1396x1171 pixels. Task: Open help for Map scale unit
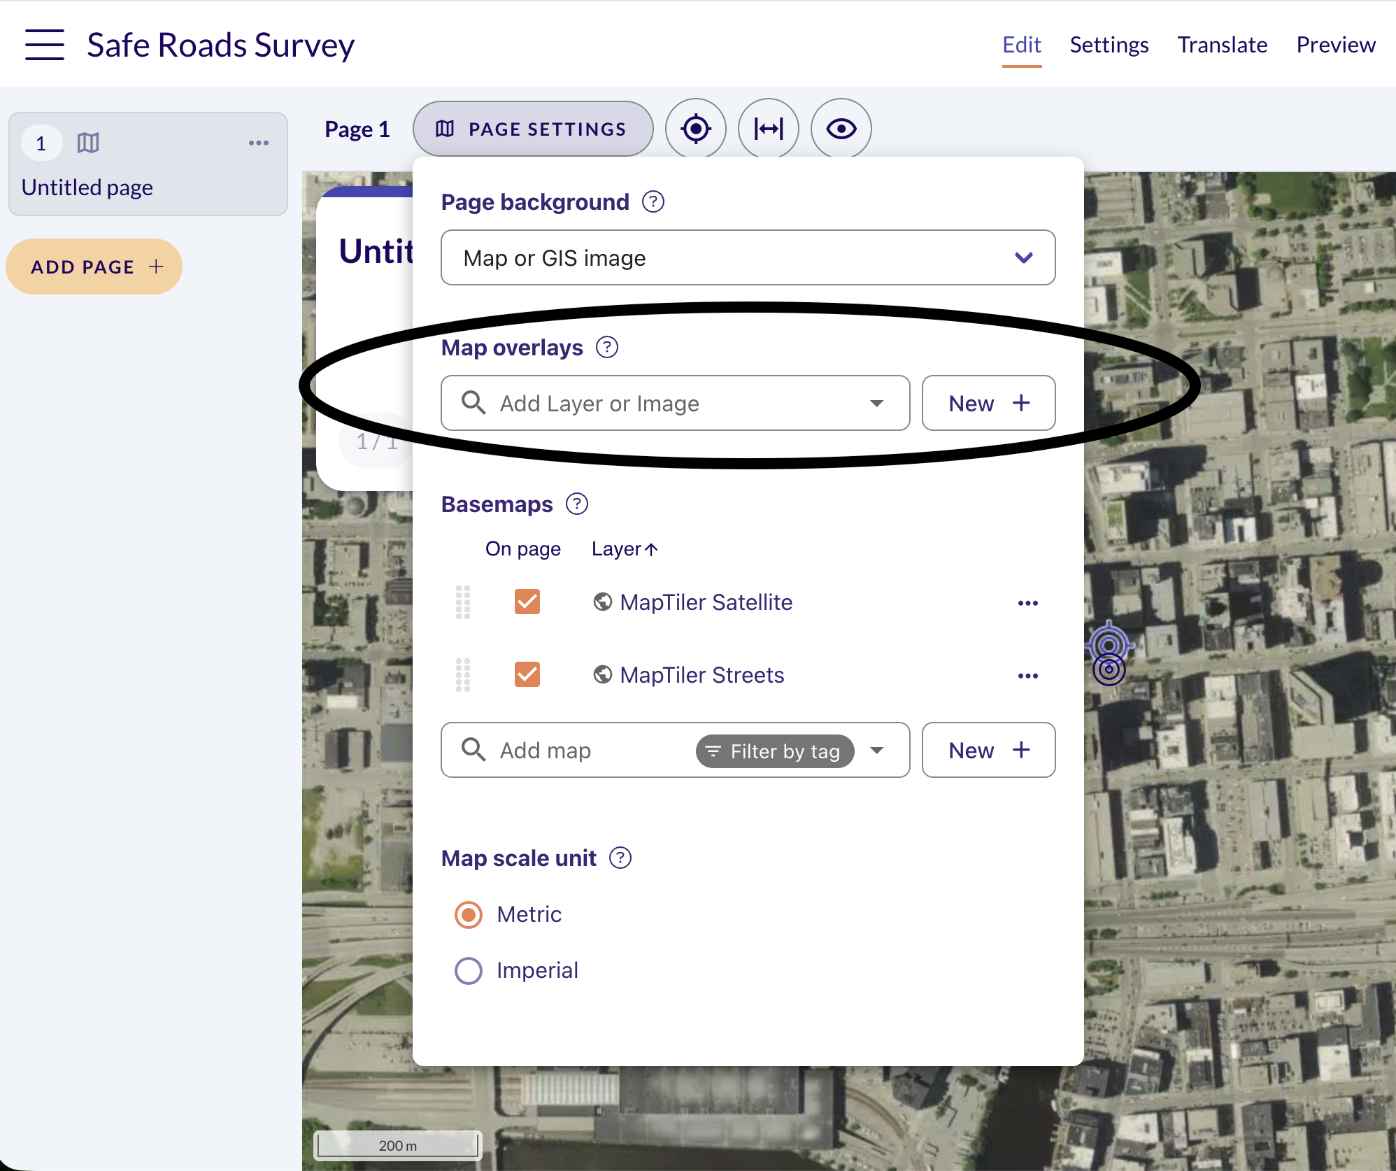pos(620,858)
